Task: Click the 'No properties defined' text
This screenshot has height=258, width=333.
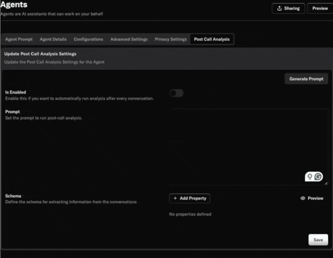Action: [190, 214]
